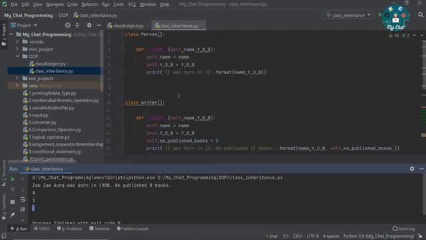The height and width of the screenshot is (240, 426).
Task: Hide the Run tool window
Action: (421, 169)
